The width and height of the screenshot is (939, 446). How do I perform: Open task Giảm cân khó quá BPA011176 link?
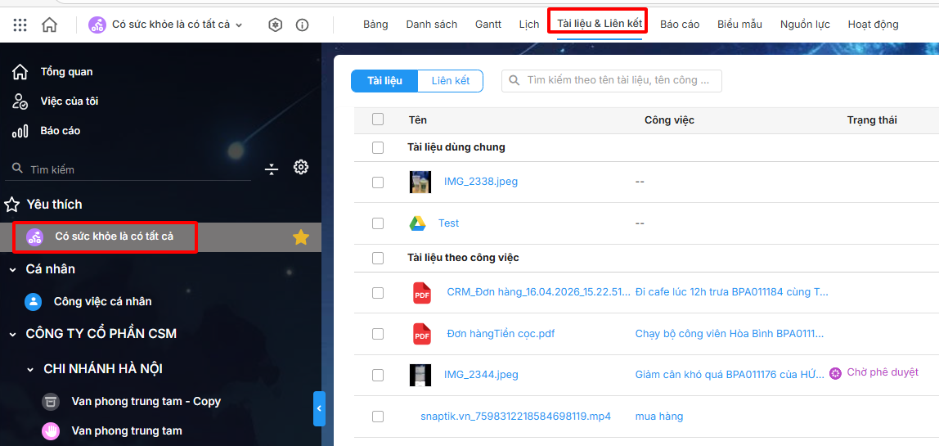tap(730, 375)
